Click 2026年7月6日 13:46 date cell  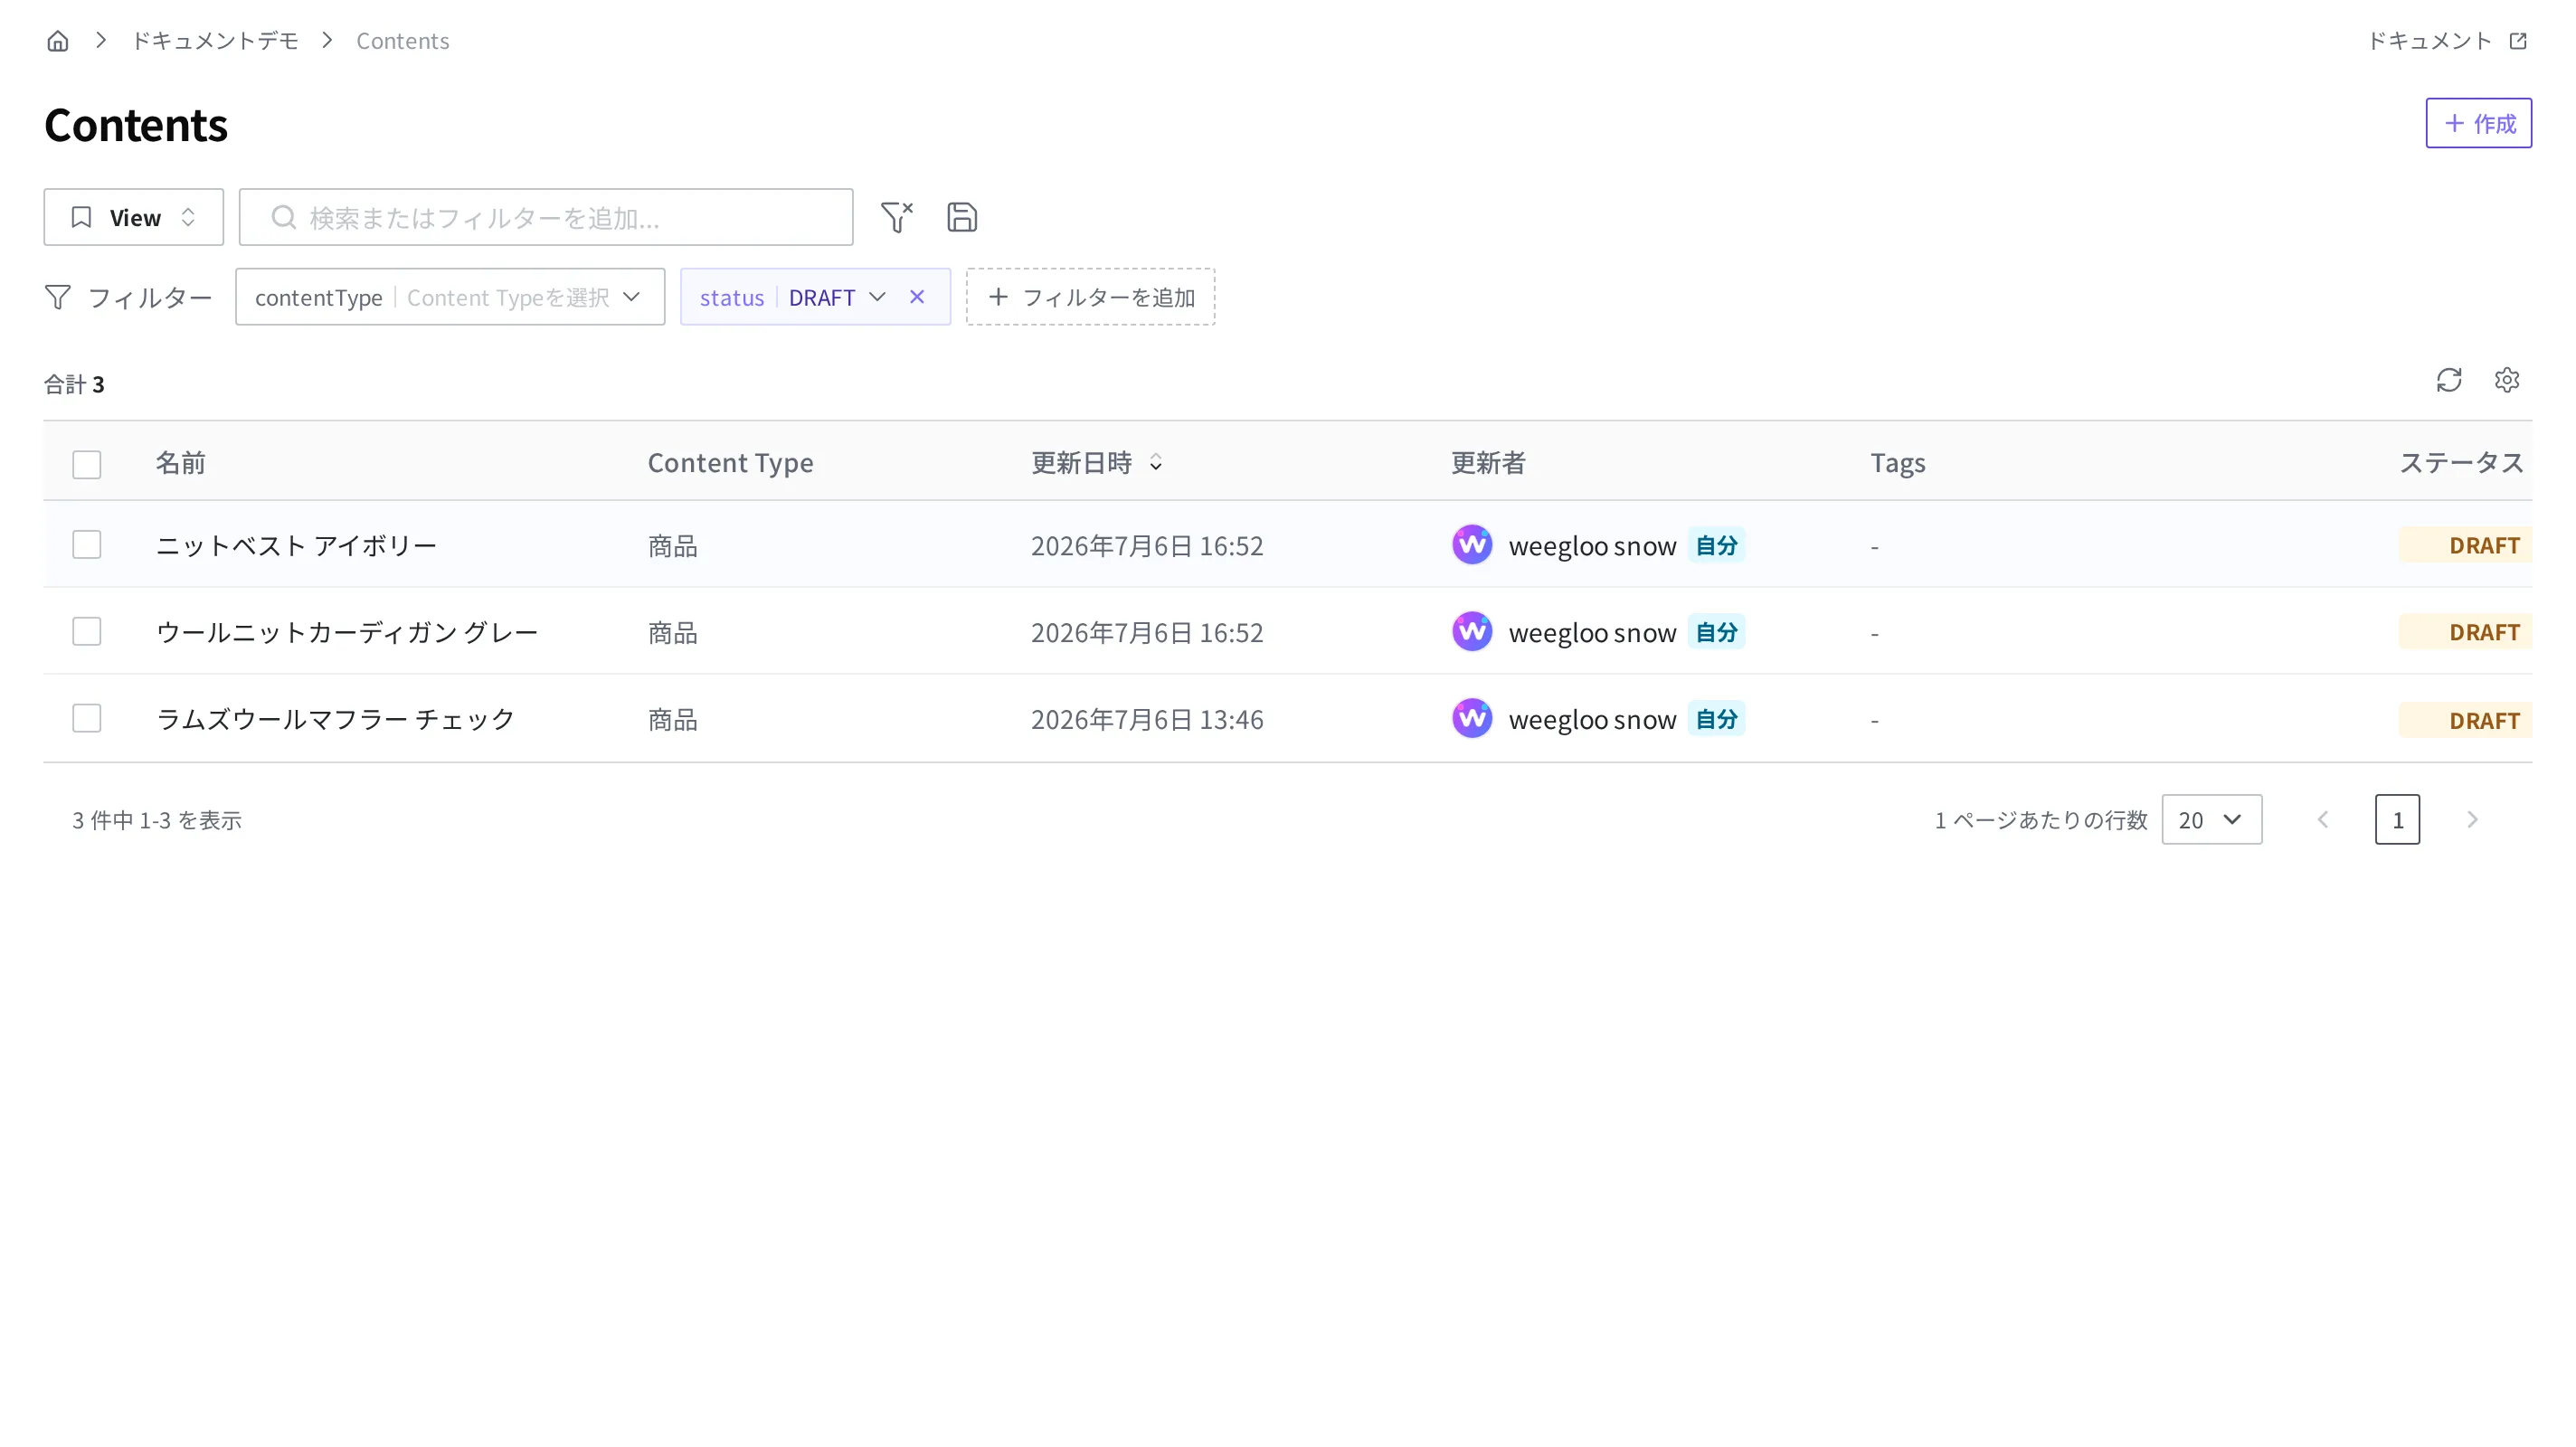click(1147, 719)
